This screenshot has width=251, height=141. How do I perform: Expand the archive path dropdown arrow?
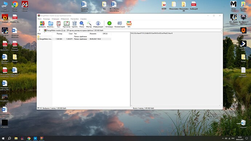click(222, 31)
